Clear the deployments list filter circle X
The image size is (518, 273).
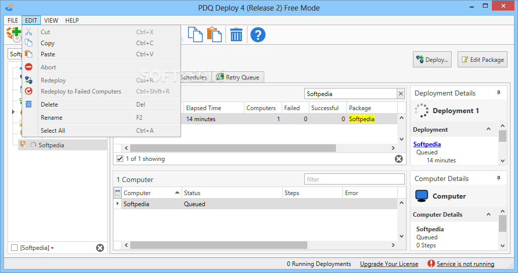pyautogui.click(x=399, y=159)
